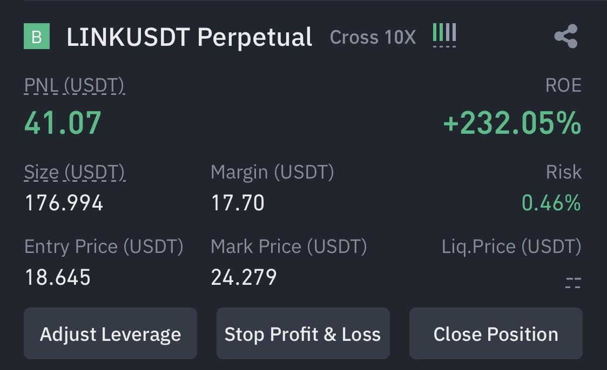Viewport: 607px width, 370px height.
Task: Tap the LINKUSDT Perpetual title
Action: tap(190, 38)
